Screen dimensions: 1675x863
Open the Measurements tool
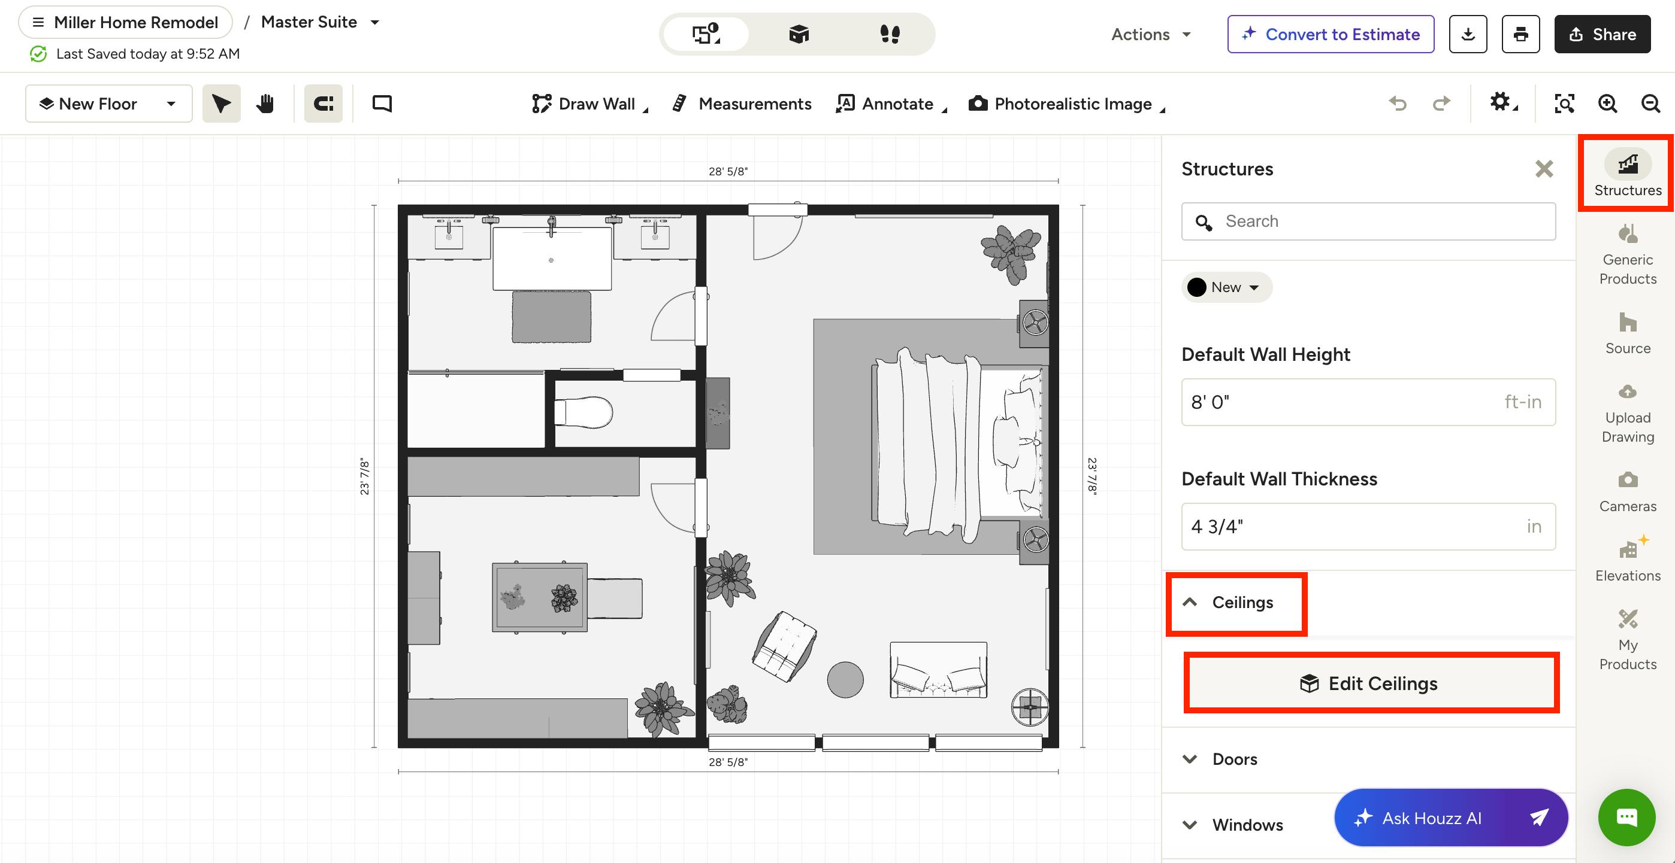click(742, 104)
